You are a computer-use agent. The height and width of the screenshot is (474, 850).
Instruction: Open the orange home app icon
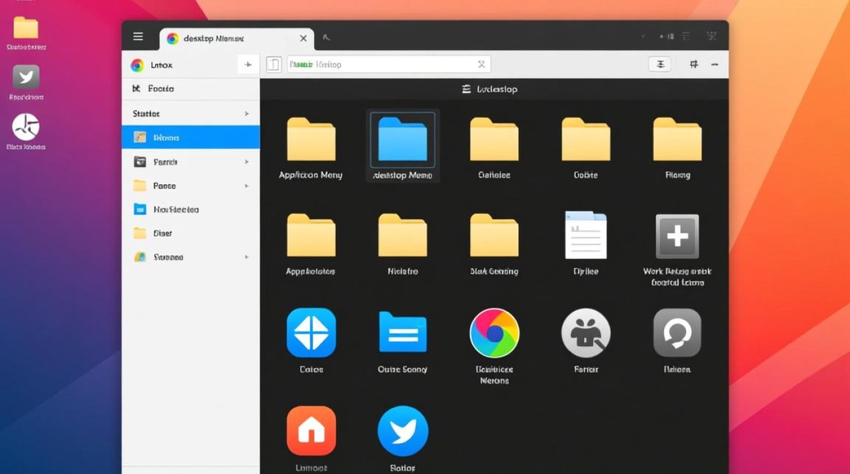pos(311,430)
